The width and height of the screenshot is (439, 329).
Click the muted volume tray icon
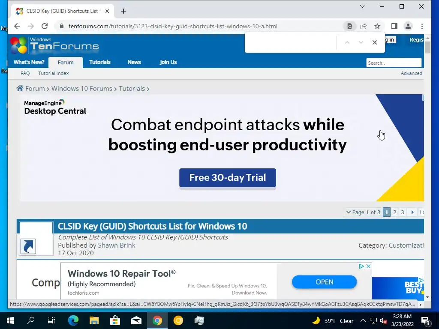pyautogui.click(x=383, y=320)
